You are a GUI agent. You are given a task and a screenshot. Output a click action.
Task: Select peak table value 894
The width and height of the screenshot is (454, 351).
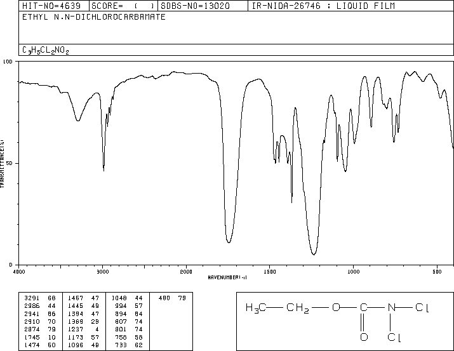click(121, 314)
